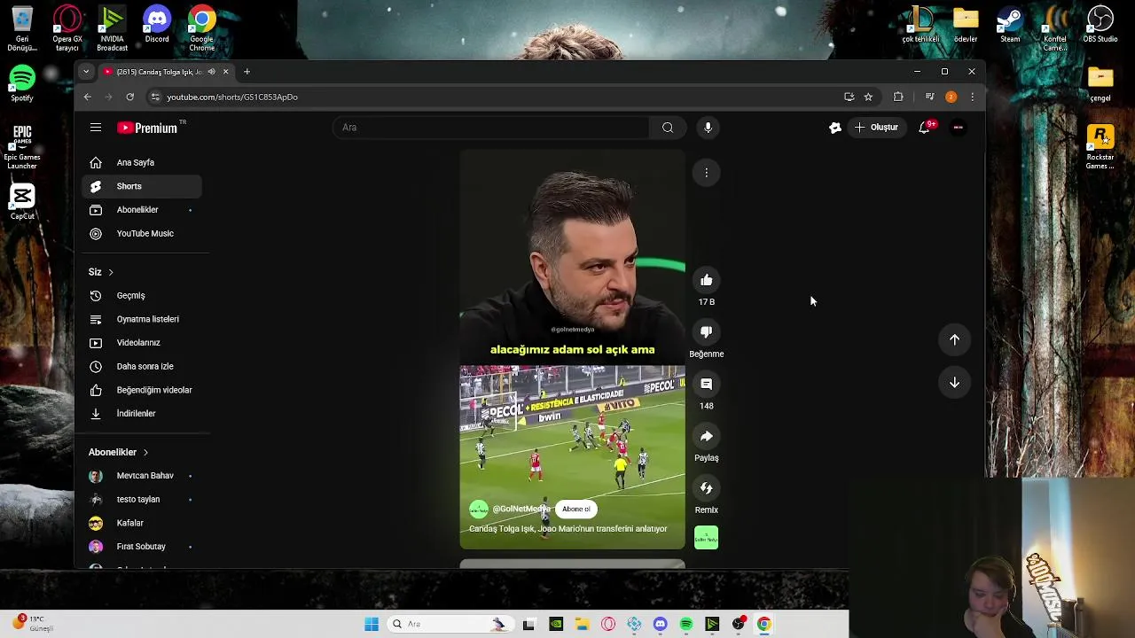Open @GolNetMedya channel link

click(x=521, y=510)
